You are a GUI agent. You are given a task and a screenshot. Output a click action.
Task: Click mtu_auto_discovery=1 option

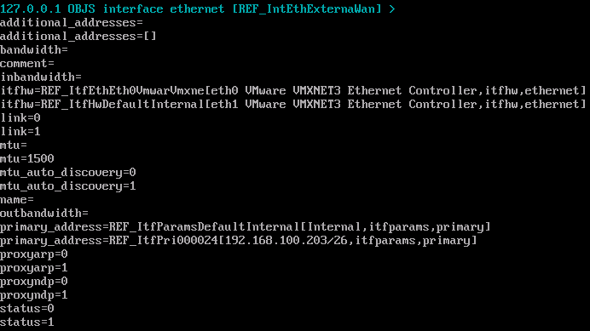(x=68, y=186)
